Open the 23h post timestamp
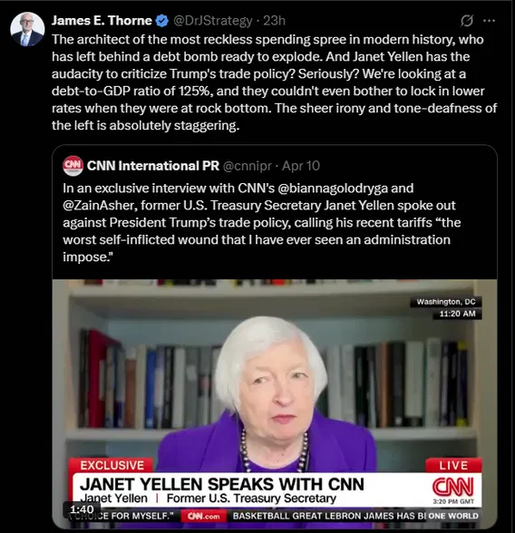The height and width of the screenshot is (533, 515). (274, 21)
